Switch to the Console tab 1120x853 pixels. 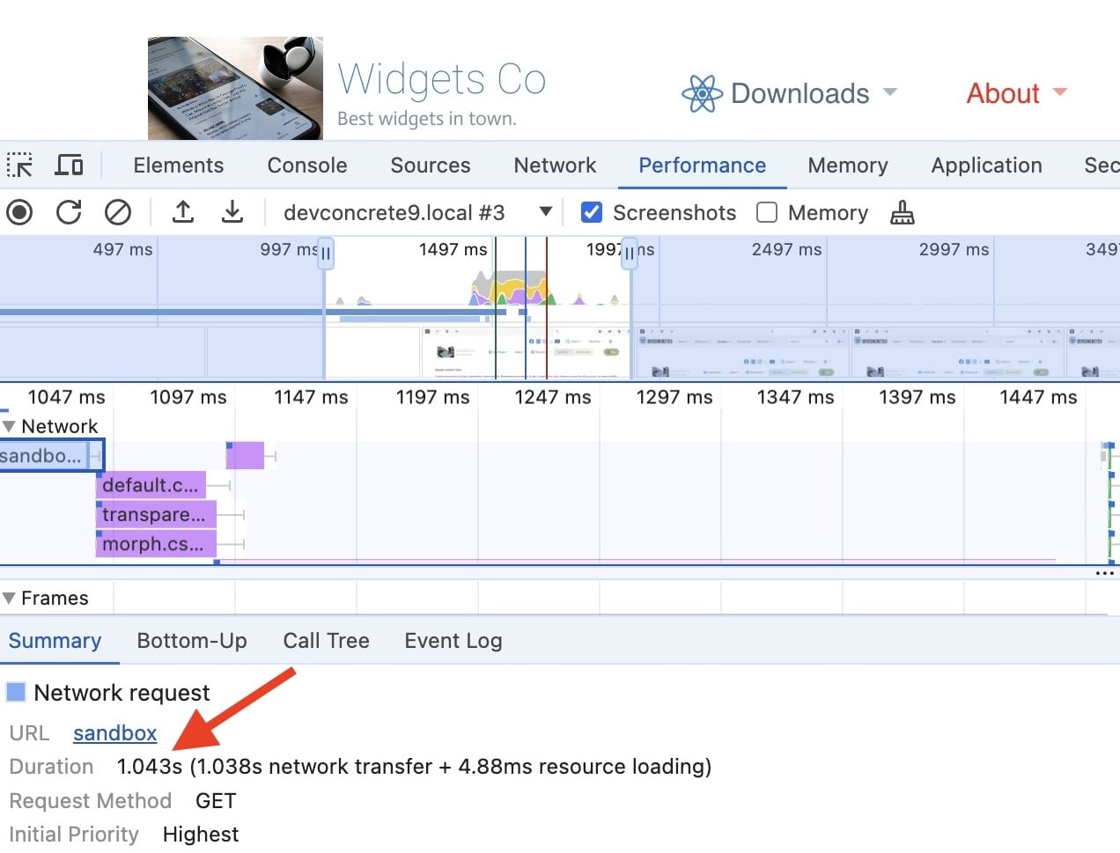coord(306,165)
